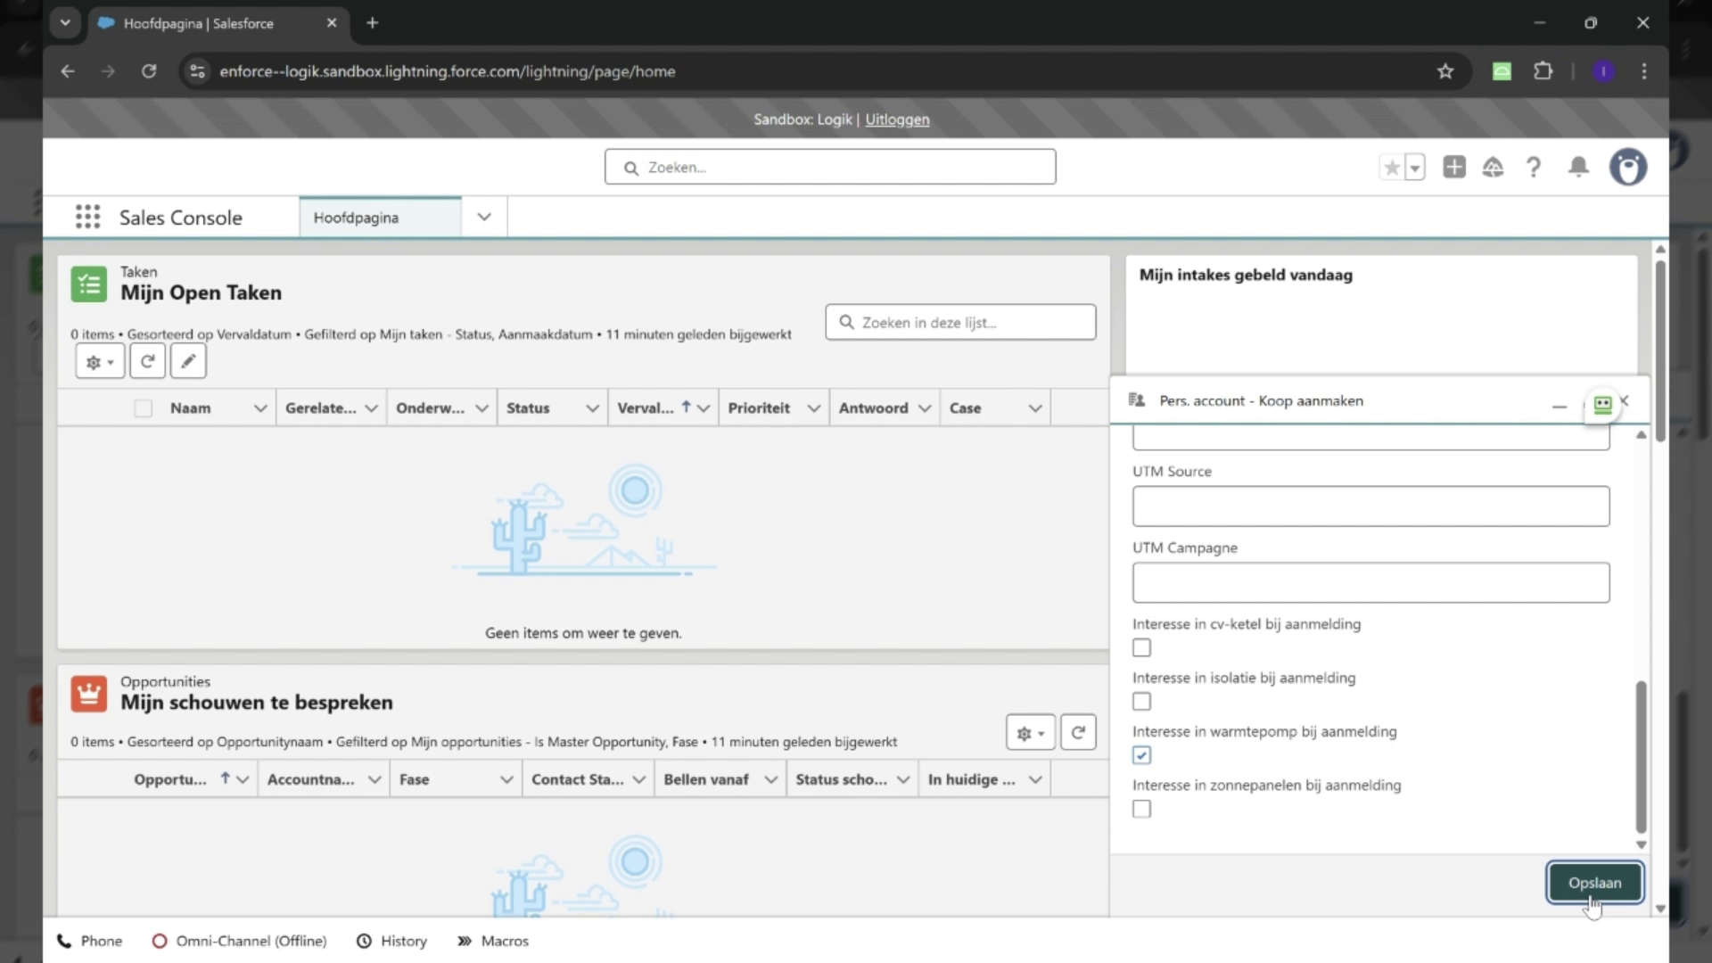Click the Opslaan button
The height and width of the screenshot is (963, 1712).
coord(1594,883)
